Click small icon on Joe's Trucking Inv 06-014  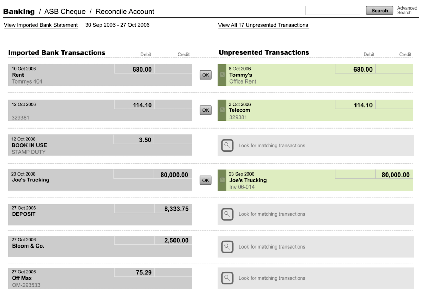(x=222, y=180)
